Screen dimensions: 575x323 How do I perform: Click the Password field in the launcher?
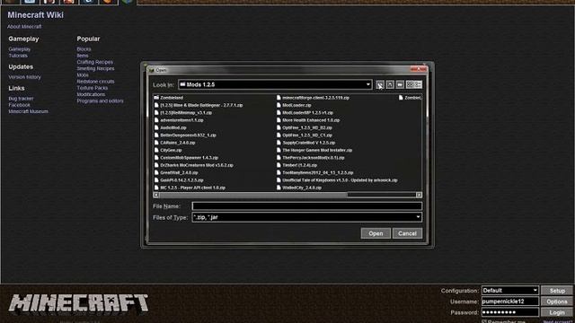click(x=509, y=312)
